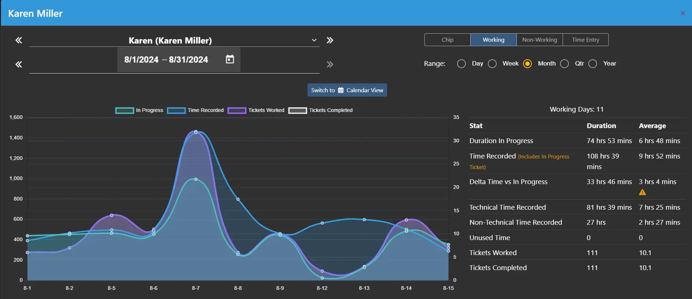Toggle the Tickets Worked legend swatch
The image size is (692, 299).
(237, 111)
